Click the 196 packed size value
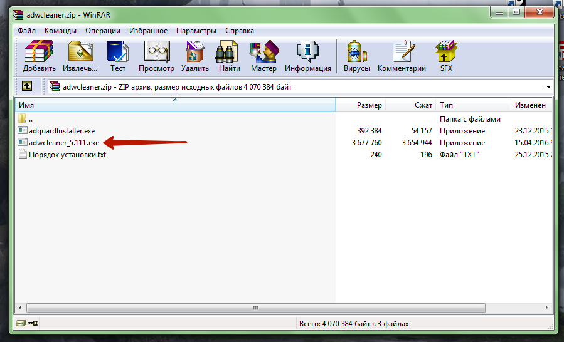Image resolution: width=564 pixels, height=342 pixels. [x=426, y=155]
